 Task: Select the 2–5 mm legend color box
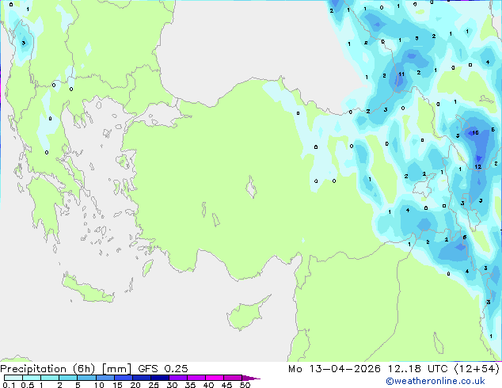point(68,378)
